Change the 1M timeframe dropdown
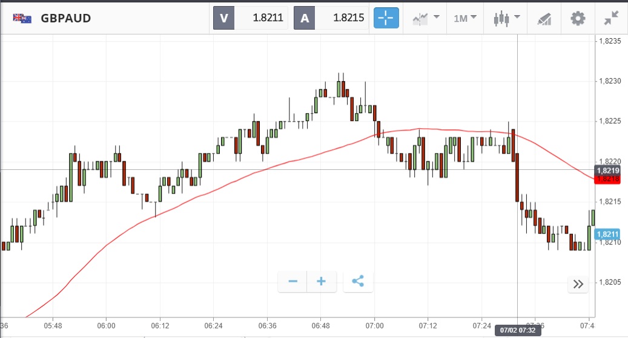This screenshot has height=338, width=628. 464,18
